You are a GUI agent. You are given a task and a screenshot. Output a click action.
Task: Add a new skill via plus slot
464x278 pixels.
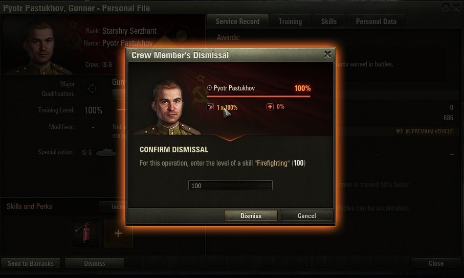click(x=118, y=233)
